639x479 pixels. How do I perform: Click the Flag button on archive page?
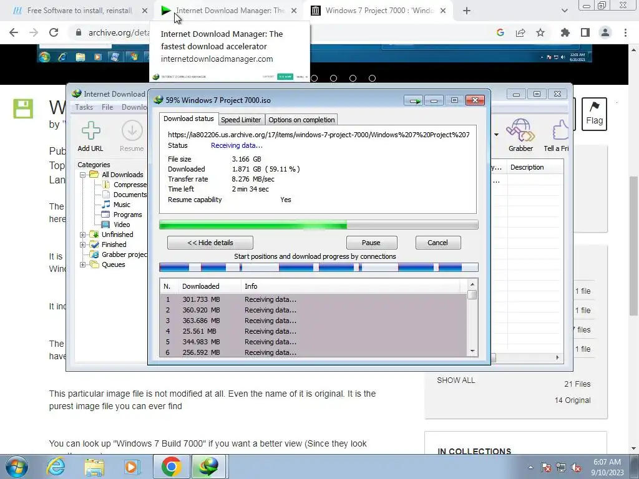[x=594, y=114]
